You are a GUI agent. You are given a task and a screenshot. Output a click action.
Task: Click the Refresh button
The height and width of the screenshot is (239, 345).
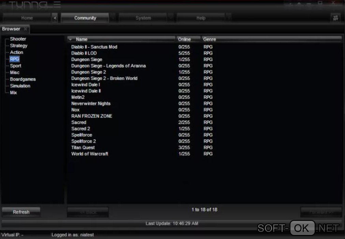[21, 212]
